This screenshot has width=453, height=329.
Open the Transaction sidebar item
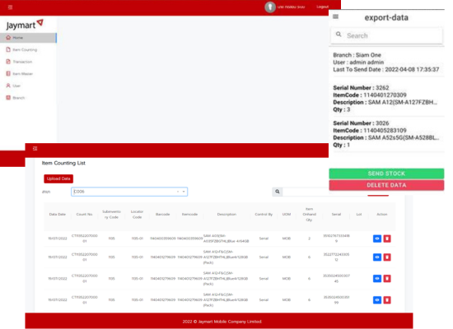click(19, 62)
